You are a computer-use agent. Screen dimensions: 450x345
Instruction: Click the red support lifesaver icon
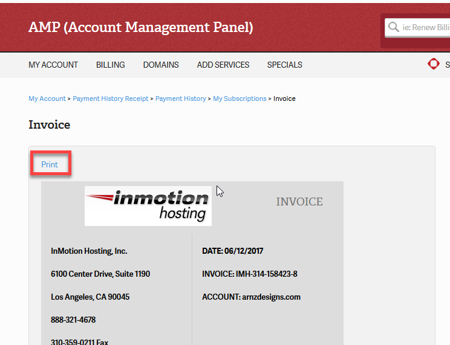tap(433, 63)
